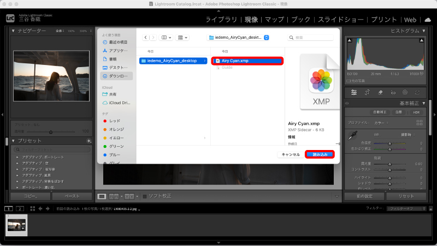
Task: Adjust the 露光量 exposure slider
Action: (389, 164)
